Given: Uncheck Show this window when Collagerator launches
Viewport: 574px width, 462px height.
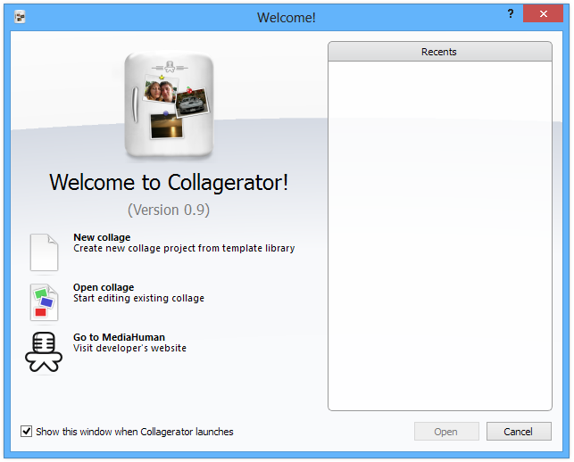Looking at the screenshot, I should (27, 432).
